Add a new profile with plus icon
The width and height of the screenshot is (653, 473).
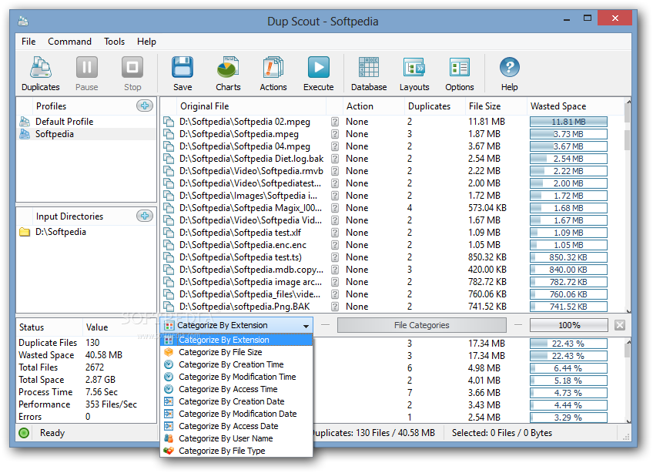(x=145, y=106)
